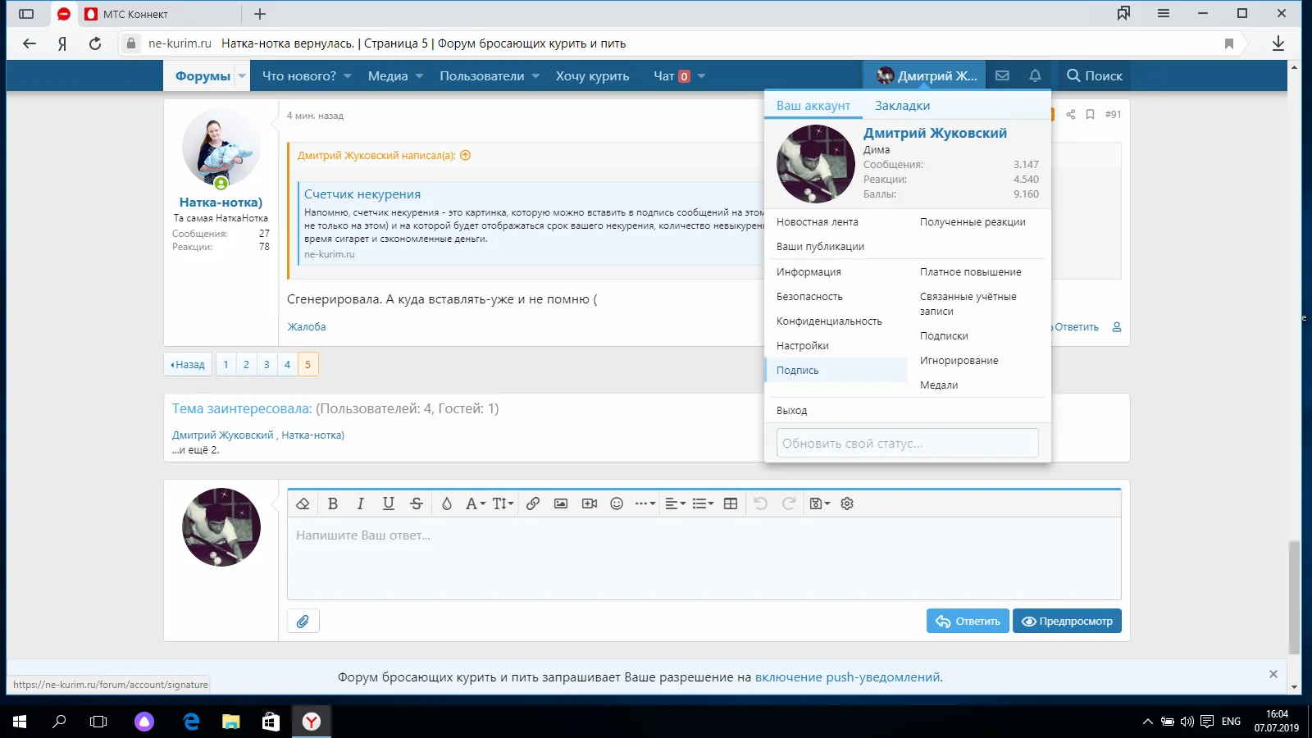Open Windows Start menu

point(20,722)
